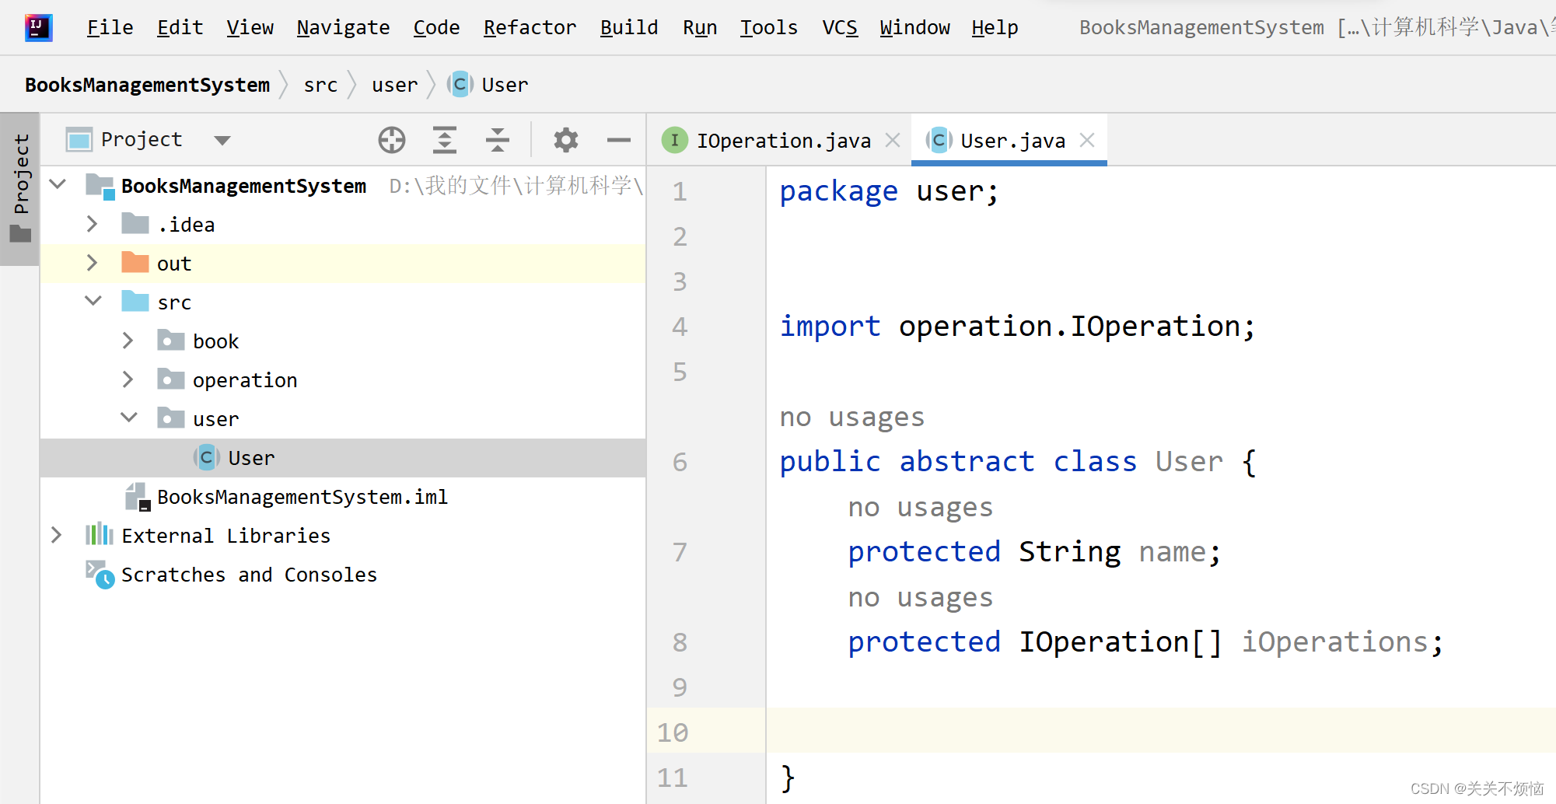The width and height of the screenshot is (1556, 804).
Task: Expand the book package
Action: (128, 341)
